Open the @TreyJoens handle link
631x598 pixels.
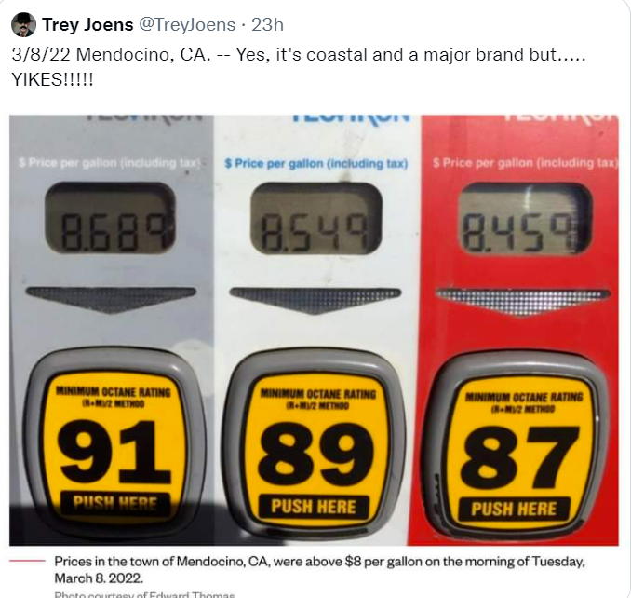pyautogui.click(x=187, y=24)
